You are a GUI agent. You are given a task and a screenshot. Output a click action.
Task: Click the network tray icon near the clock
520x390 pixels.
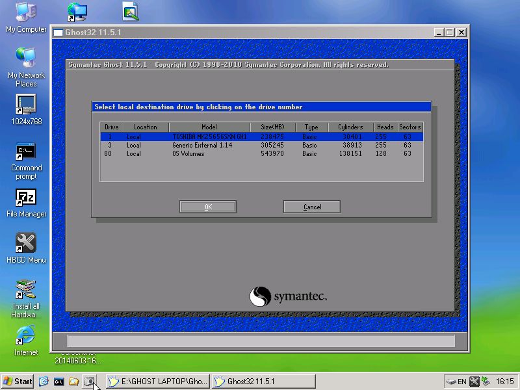(x=486, y=382)
